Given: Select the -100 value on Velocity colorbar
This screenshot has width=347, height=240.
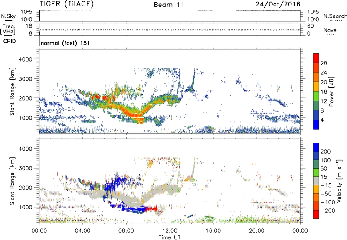Looking at the screenshot, I should point(328,202).
